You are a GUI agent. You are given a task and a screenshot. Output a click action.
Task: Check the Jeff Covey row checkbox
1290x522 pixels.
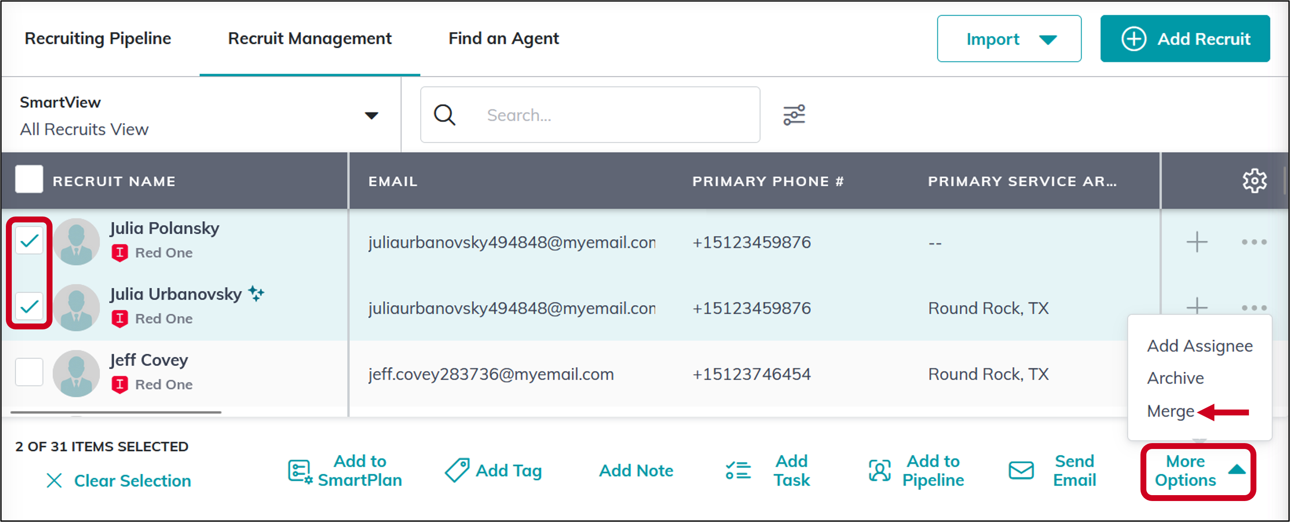click(29, 372)
